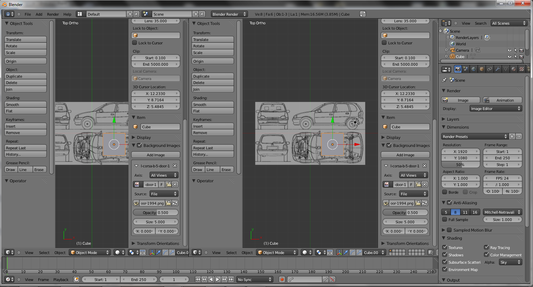Click the pin icon beside Scene in properties
The width and height of the screenshot is (533, 287).
[444, 80]
